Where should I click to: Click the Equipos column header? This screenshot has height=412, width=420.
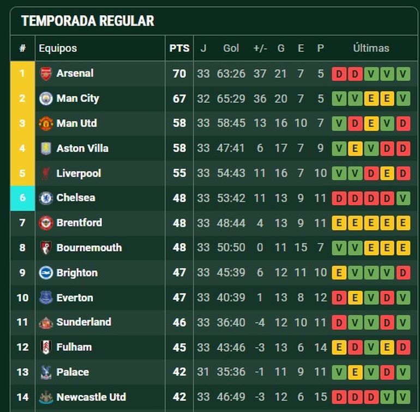click(x=58, y=48)
